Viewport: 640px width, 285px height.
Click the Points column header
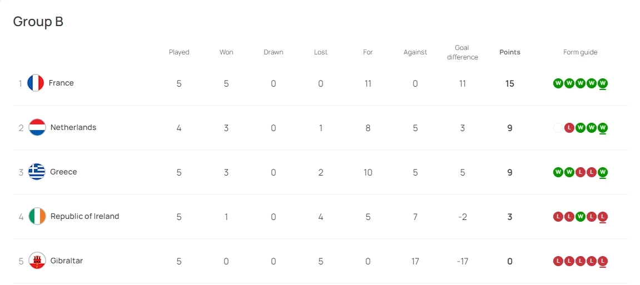pyautogui.click(x=510, y=52)
